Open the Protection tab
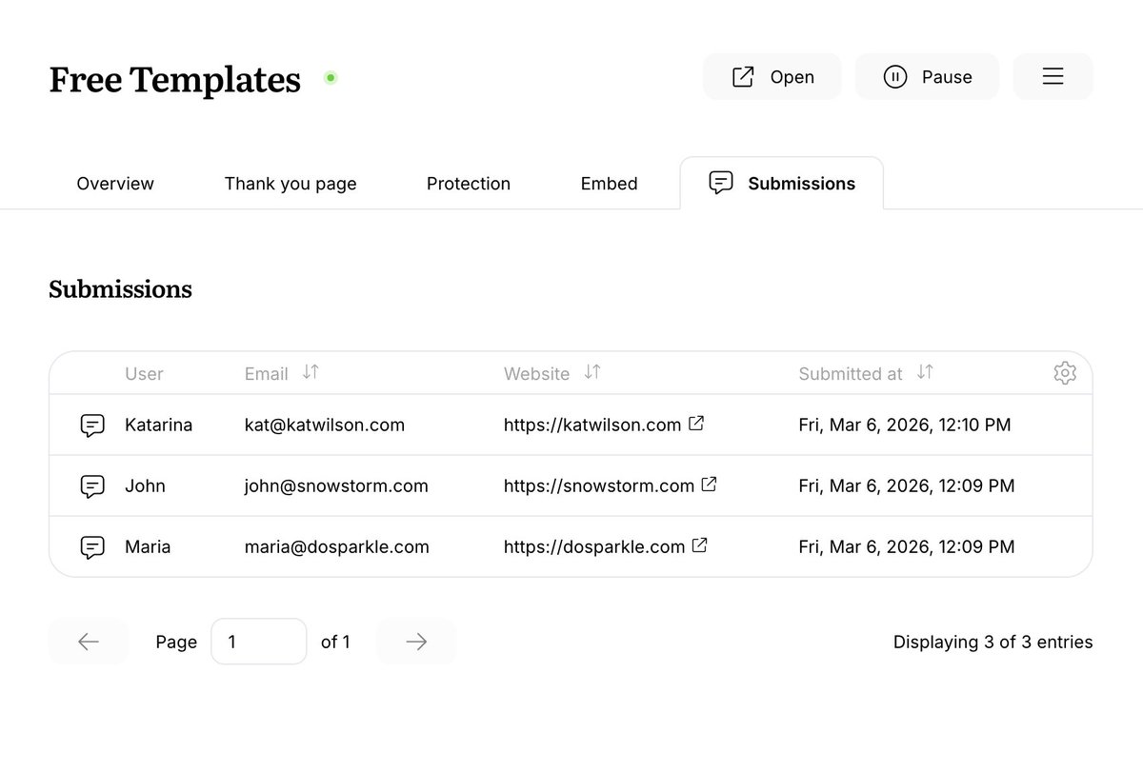 [469, 184]
